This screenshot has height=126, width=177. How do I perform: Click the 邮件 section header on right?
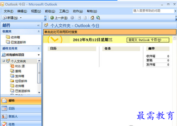158,49
